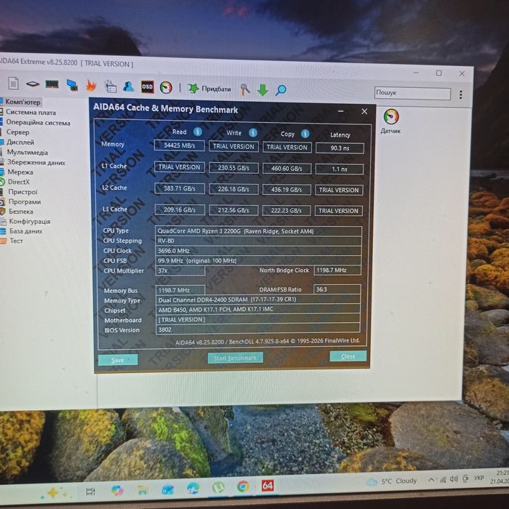Viewport: 509px width, 509px height.
Task: Click the Memory Type DDR4-2400 field
Action: click(x=258, y=300)
